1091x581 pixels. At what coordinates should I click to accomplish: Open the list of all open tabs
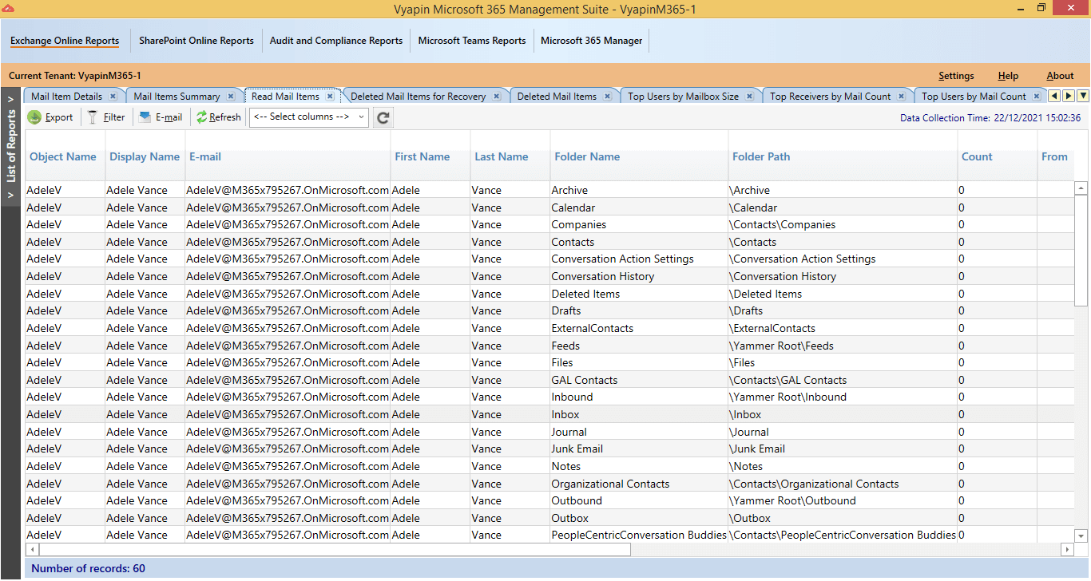[1083, 96]
